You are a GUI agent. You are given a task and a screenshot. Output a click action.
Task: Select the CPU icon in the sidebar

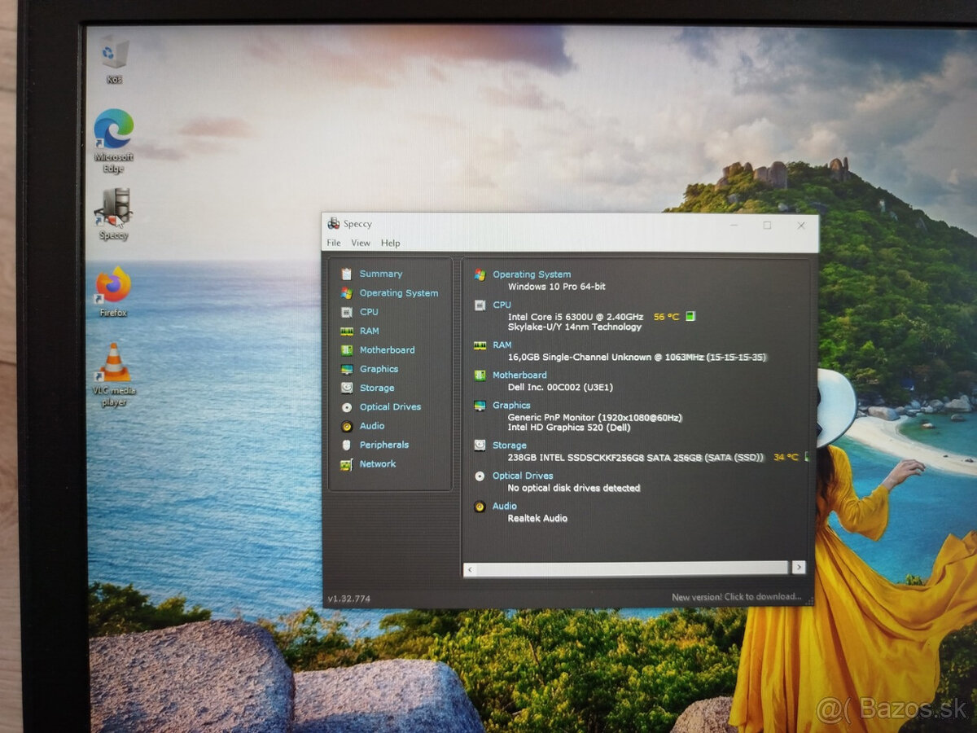[x=347, y=312]
